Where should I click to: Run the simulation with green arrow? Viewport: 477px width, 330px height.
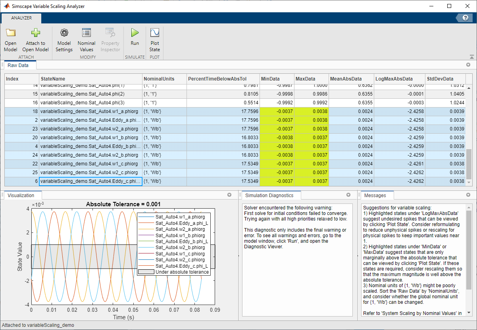[135, 33]
